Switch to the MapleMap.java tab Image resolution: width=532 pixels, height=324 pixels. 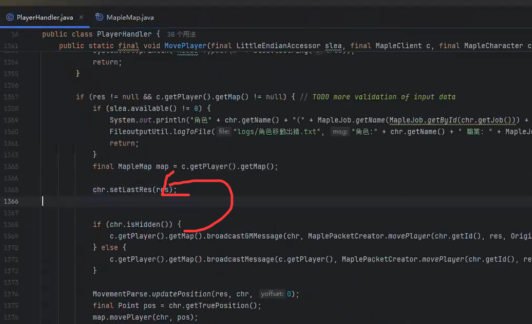[130, 18]
